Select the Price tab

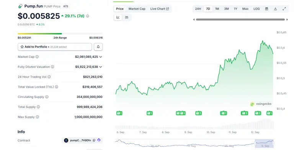click(119, 9)
